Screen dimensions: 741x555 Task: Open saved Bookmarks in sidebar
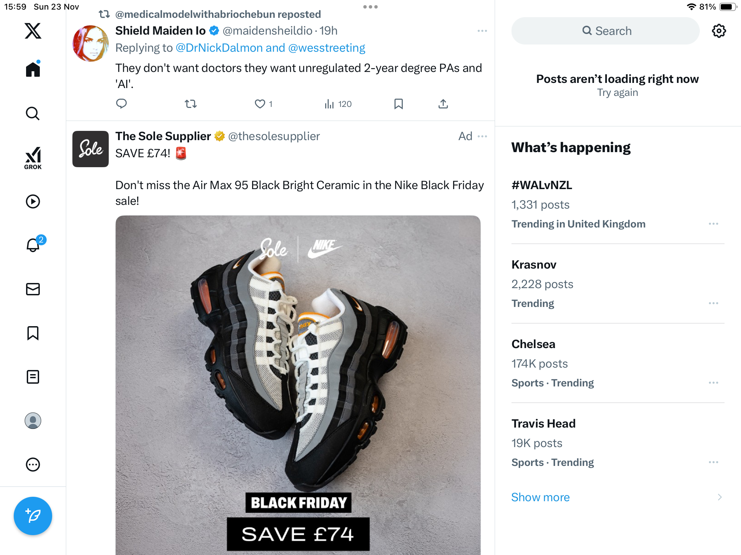point(33,333)
